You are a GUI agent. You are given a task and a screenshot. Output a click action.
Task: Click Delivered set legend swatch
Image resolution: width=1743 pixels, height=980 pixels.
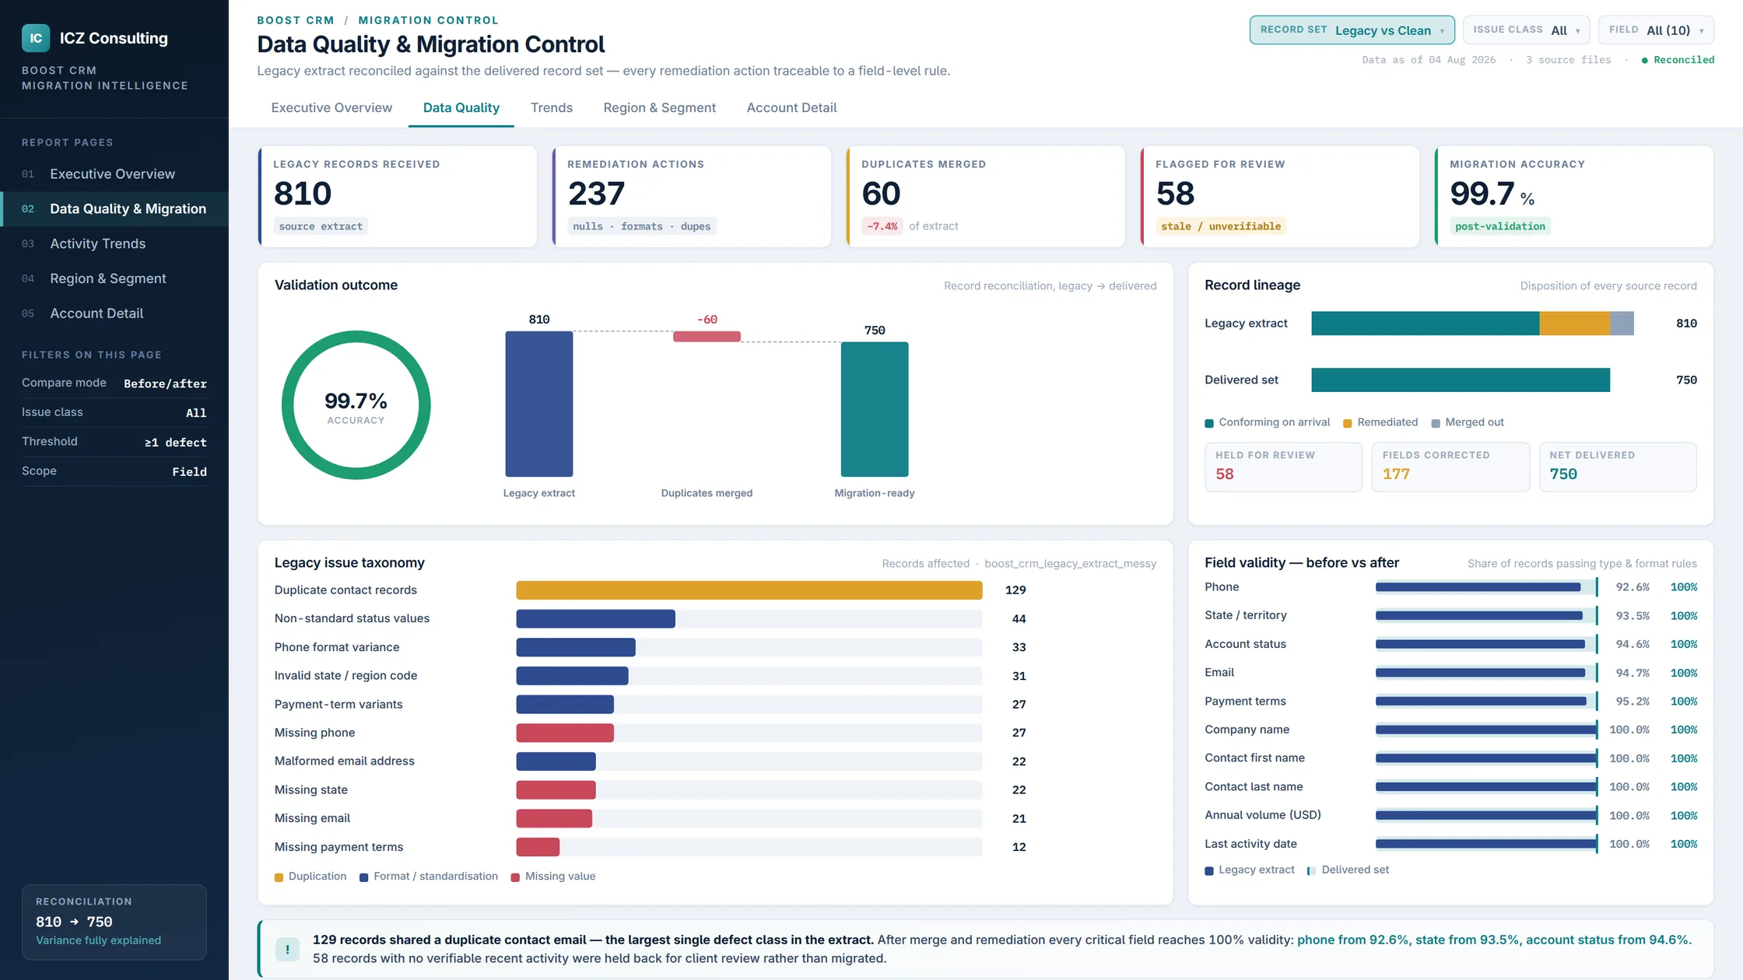tap(1311, 871)
